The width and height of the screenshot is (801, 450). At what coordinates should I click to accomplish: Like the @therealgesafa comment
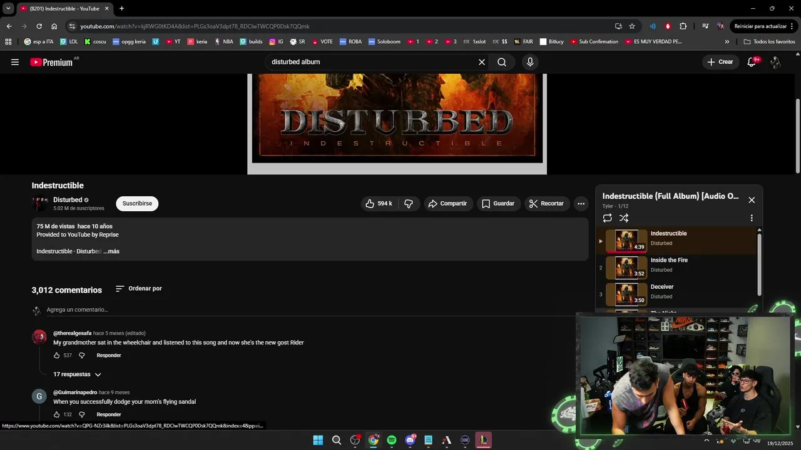click(57, 356)
